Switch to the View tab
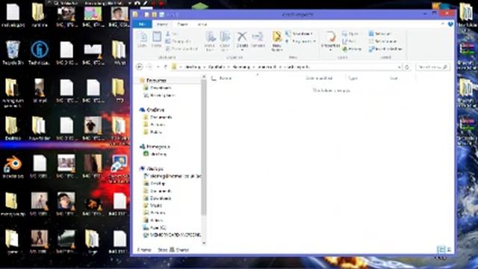The width and height of the screenshot is (478, 269). point(202,24)
